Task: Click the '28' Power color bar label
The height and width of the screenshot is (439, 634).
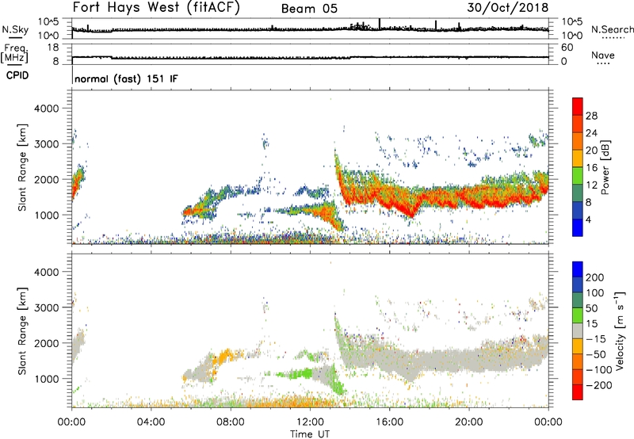Action: pos(591,116)
